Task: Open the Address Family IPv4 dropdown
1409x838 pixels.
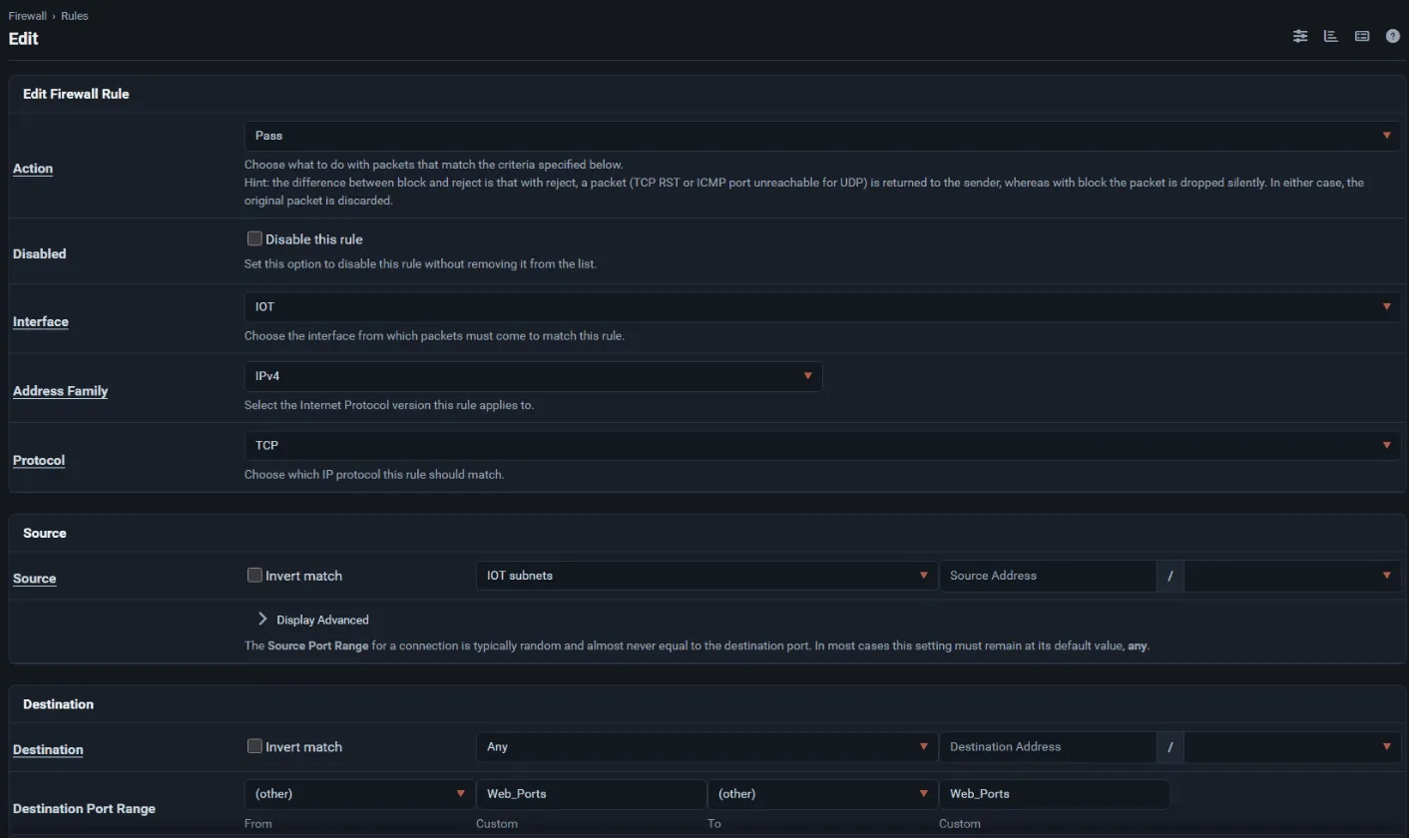Action: coord(533,376)
